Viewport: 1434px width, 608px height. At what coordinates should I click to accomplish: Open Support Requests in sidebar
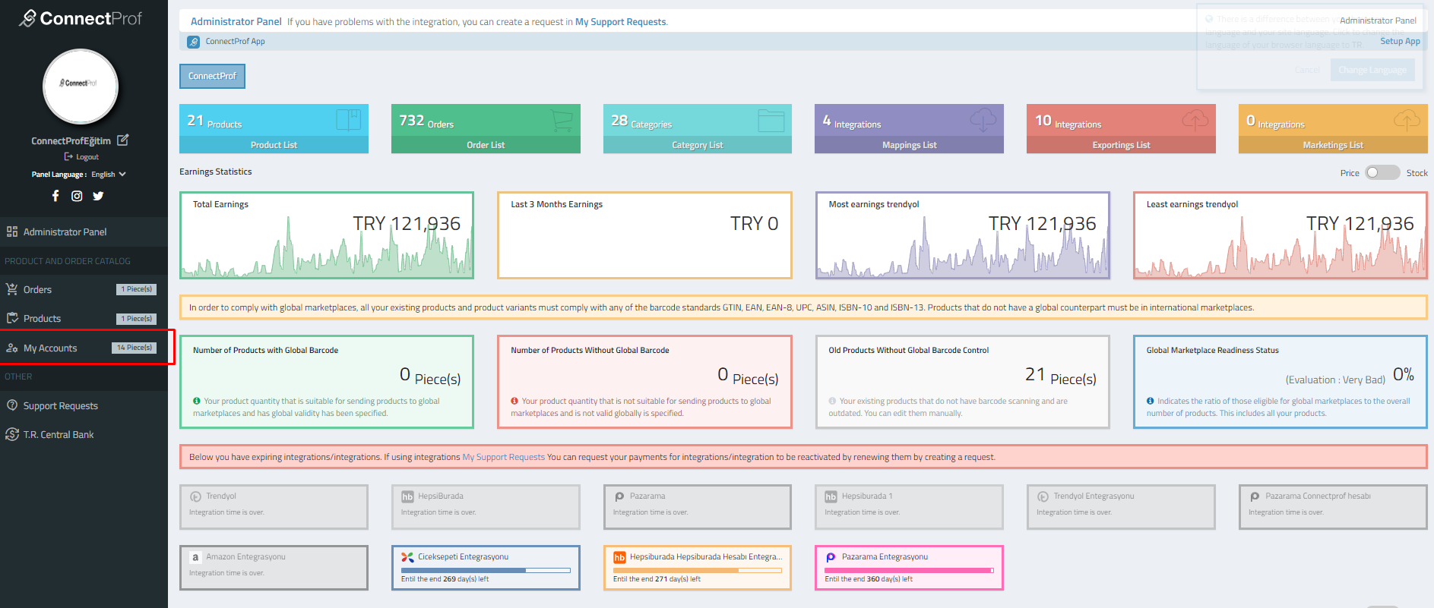point(60,406)
